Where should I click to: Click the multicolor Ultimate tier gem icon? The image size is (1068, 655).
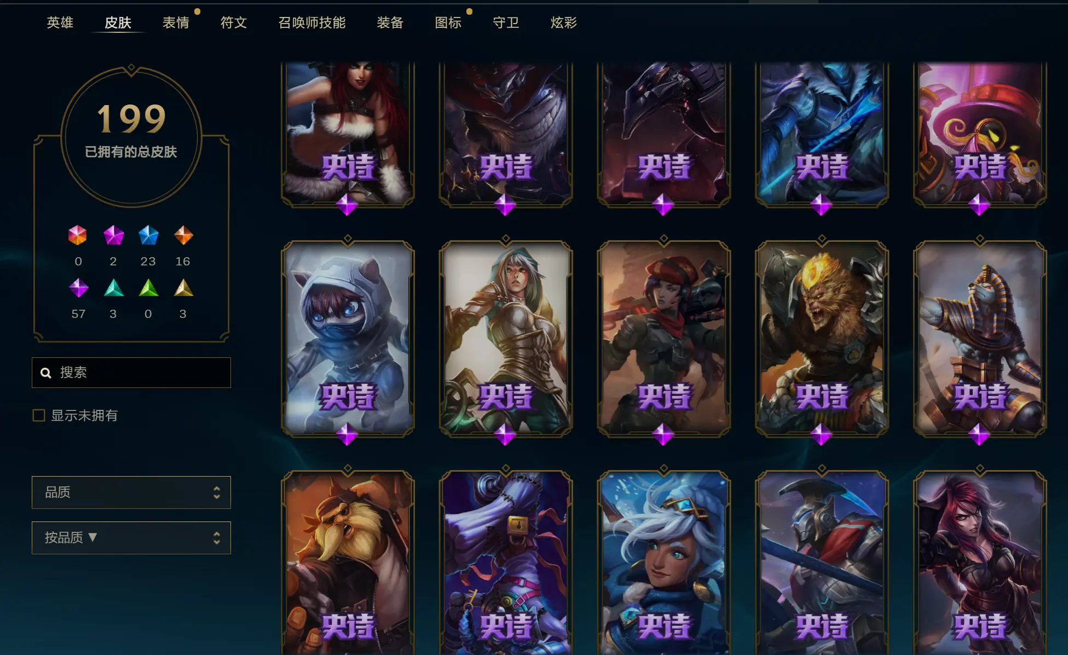pos(78,235)
